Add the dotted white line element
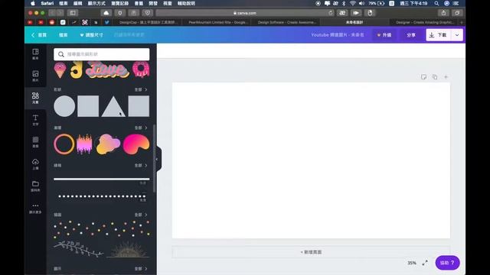This screenshot has height=275, width=490. (102, 196)
